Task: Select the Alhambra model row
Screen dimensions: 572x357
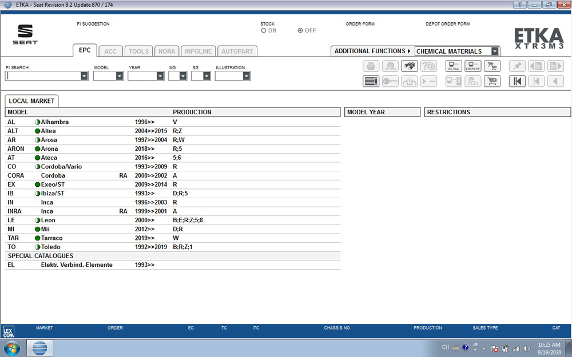Action: (x=173, y=122)
